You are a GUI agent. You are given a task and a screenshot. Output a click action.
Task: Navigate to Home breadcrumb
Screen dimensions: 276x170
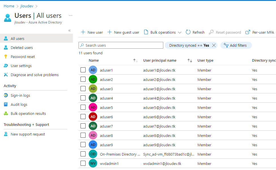tap(9, 6)
